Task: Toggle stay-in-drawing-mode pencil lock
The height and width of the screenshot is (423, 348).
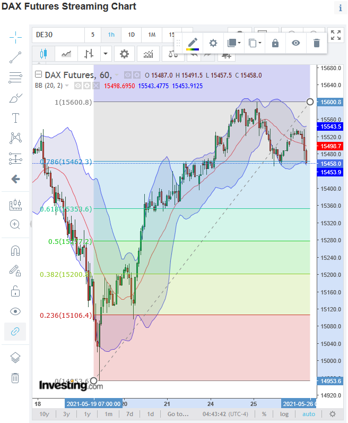Action: pyautogui.click(x=15, y=270)
